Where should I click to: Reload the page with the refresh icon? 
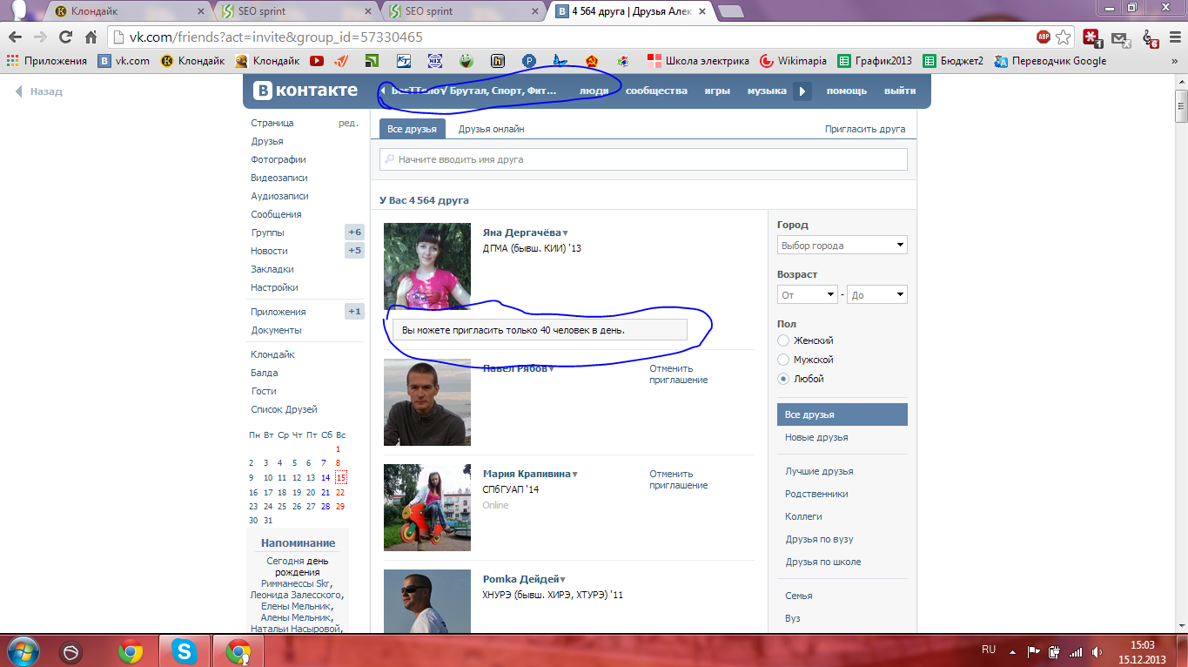65,37
